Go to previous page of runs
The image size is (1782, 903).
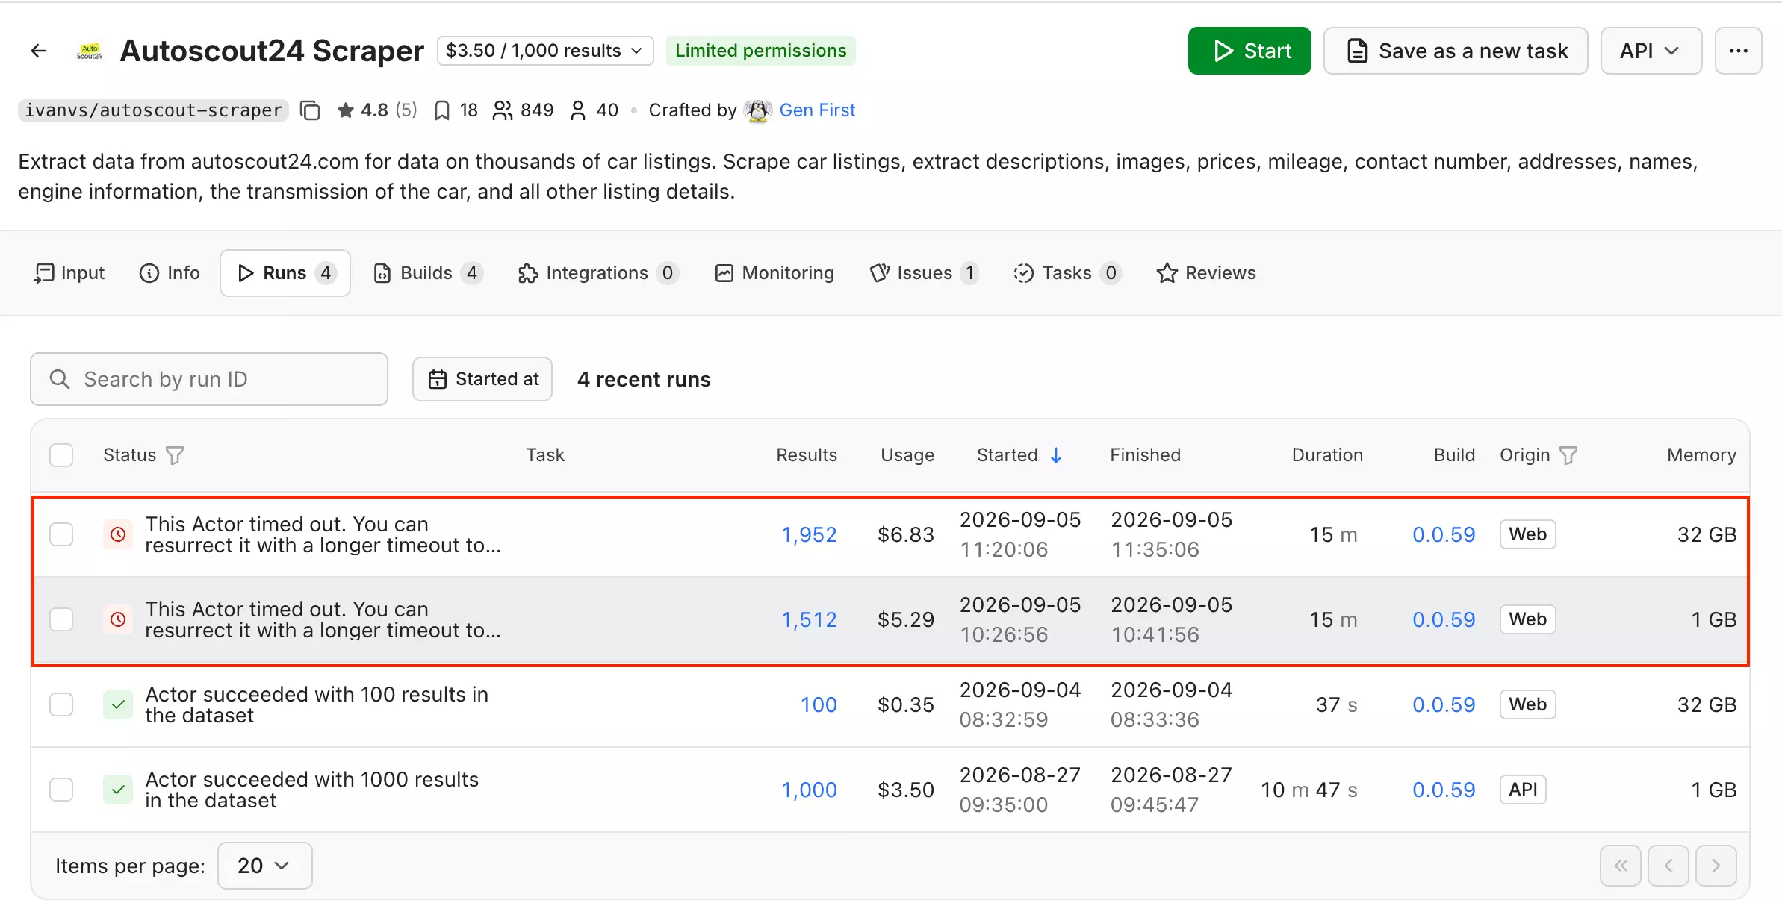pyautogui.click(x=1668, y=866)
